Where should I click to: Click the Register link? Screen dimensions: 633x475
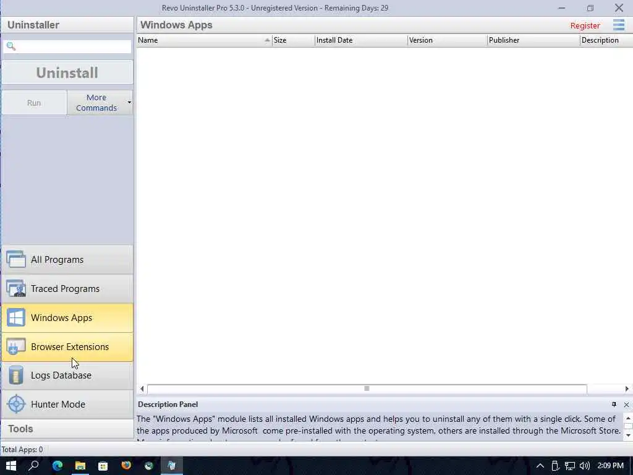click(x=585, y=25)
